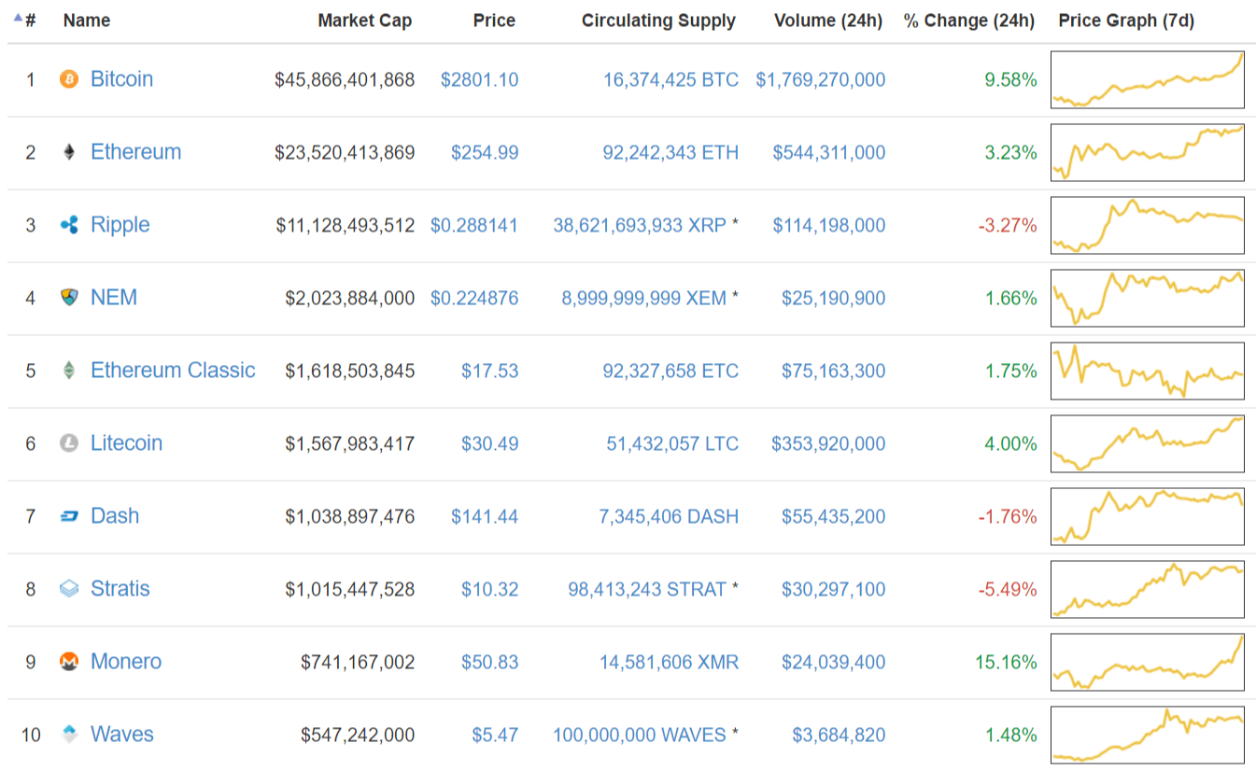Screen dimensions: 1256x771
Task: Click Bitcoin volume $1,769,270,000
Action: 821,79
